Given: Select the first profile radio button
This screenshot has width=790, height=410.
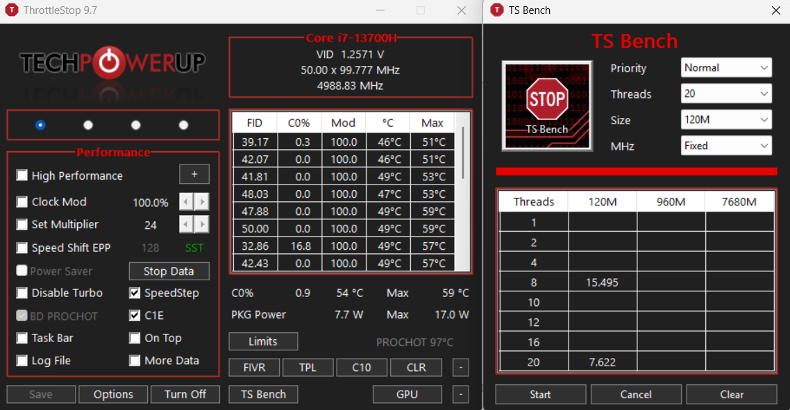Looking at the screenshot, I should pos(40,125).
